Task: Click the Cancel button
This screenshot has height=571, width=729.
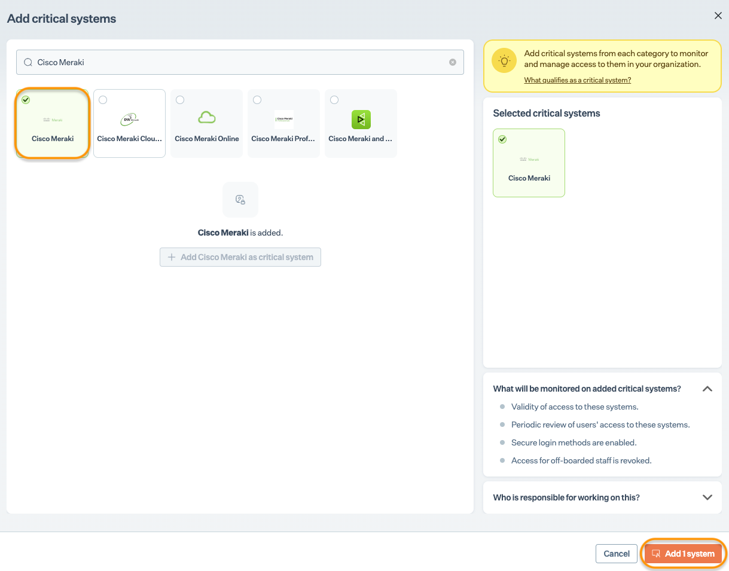Action: pyautogui.click(x=617, y=554)
